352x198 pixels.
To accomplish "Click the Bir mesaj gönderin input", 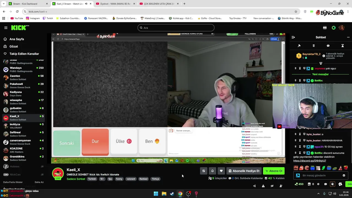I will point(321,175).
